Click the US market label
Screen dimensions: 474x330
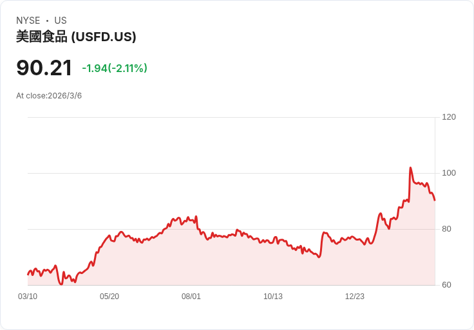pos(61,21)
